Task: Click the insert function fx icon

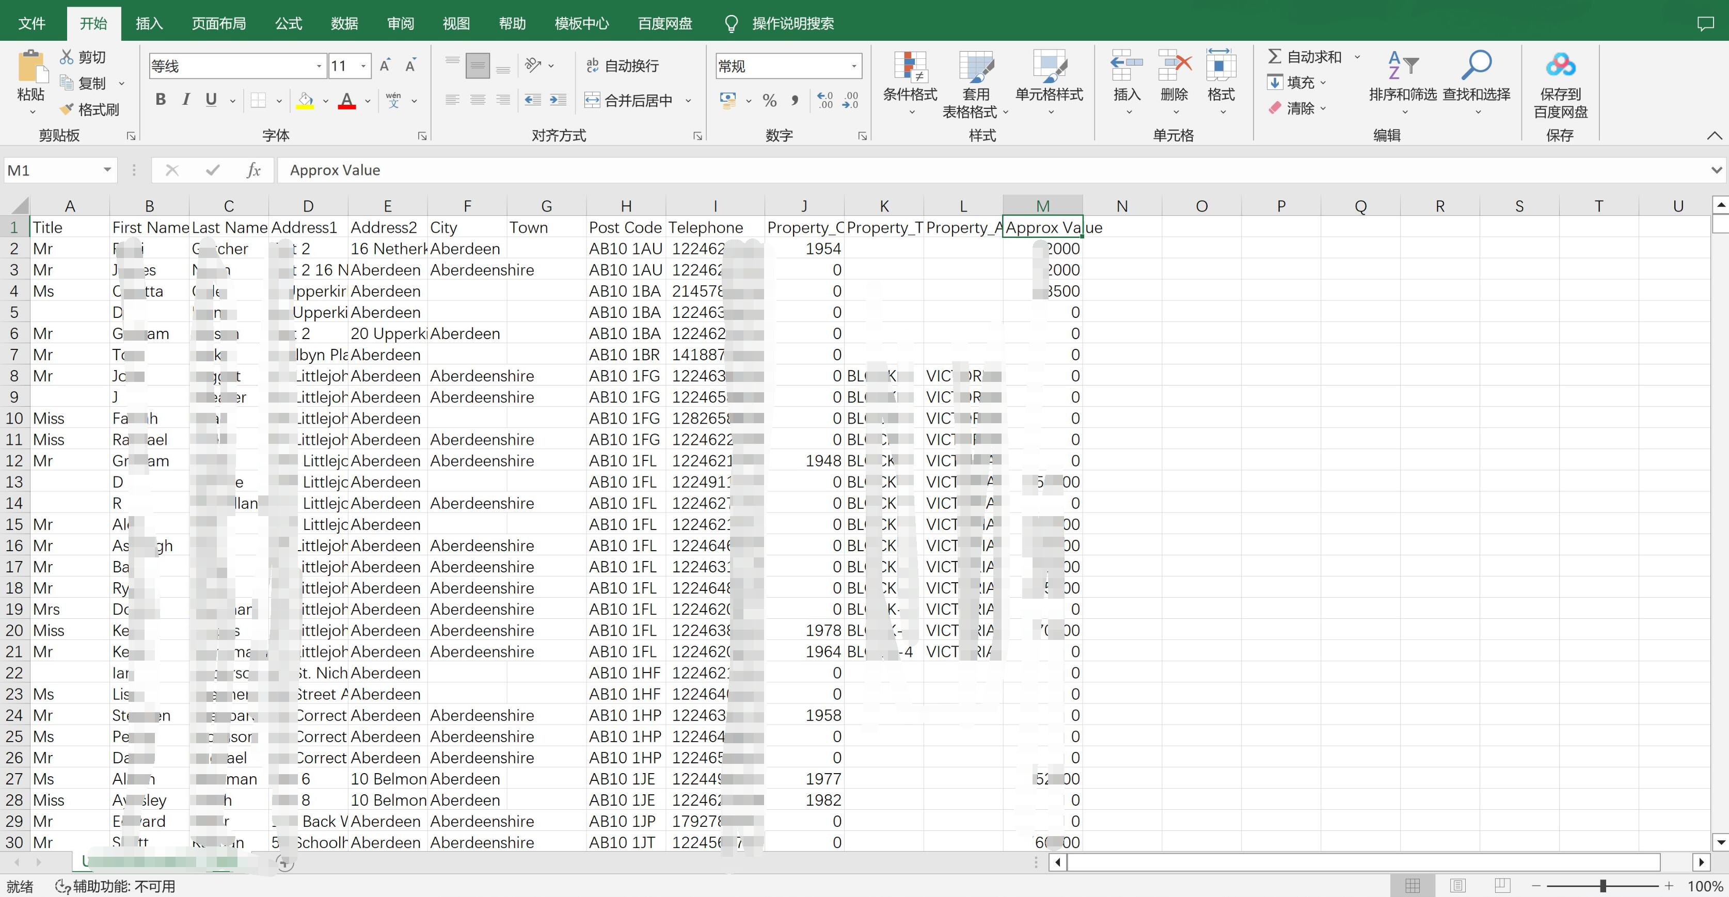Action: 253,170
